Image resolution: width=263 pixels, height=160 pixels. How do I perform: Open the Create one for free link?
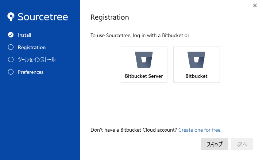tap(200, 130)
